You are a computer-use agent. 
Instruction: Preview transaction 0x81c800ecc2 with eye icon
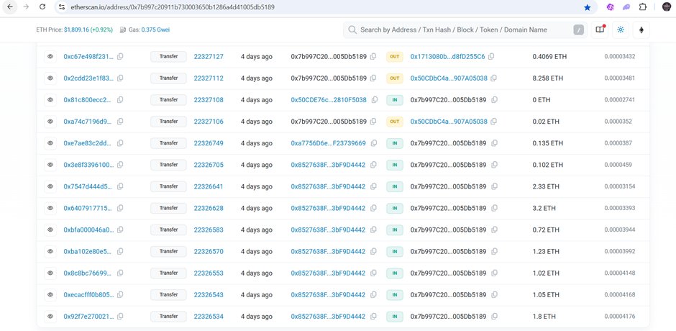coord(50,100)
